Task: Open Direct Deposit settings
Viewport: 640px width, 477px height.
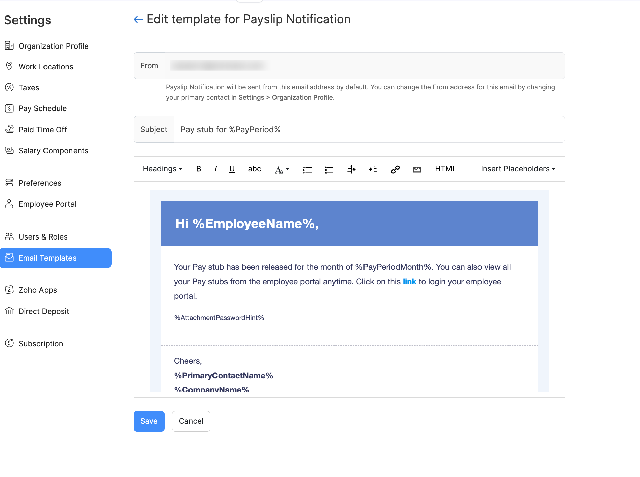Action: pos(44,311)
